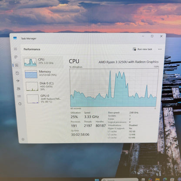Image resolution: width=181 pixels, height=181 pixels.
Task: Click the Task Manager window title text
Action: 29,39
